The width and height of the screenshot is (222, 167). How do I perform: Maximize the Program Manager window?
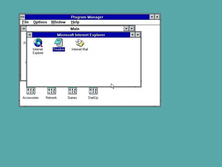coord(157,17)
